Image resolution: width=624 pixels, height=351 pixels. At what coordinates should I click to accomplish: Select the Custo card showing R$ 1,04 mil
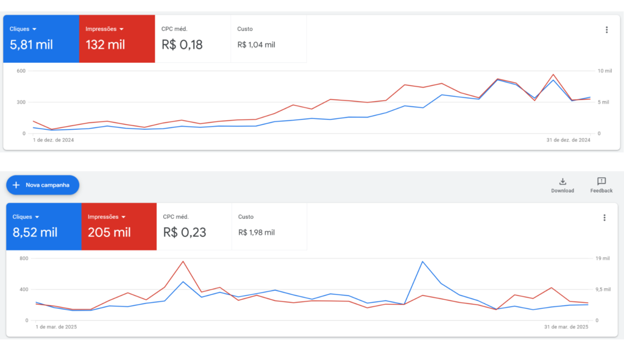268,38
